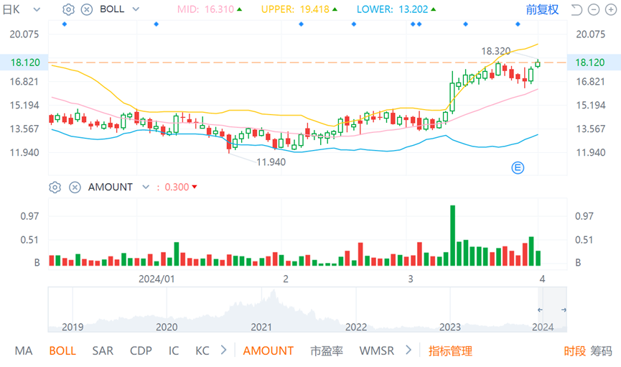Viewport: 621px width, 367px height.
Task: Switch main indicator to CDP
Action: [141, 350]
